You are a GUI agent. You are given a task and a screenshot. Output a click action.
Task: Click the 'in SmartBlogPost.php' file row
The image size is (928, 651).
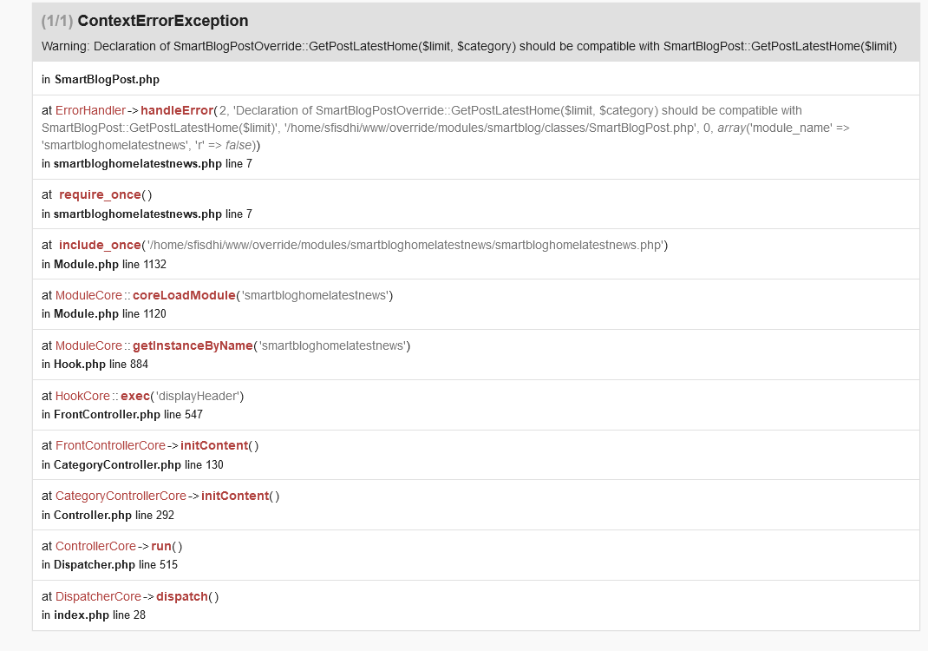476,79
